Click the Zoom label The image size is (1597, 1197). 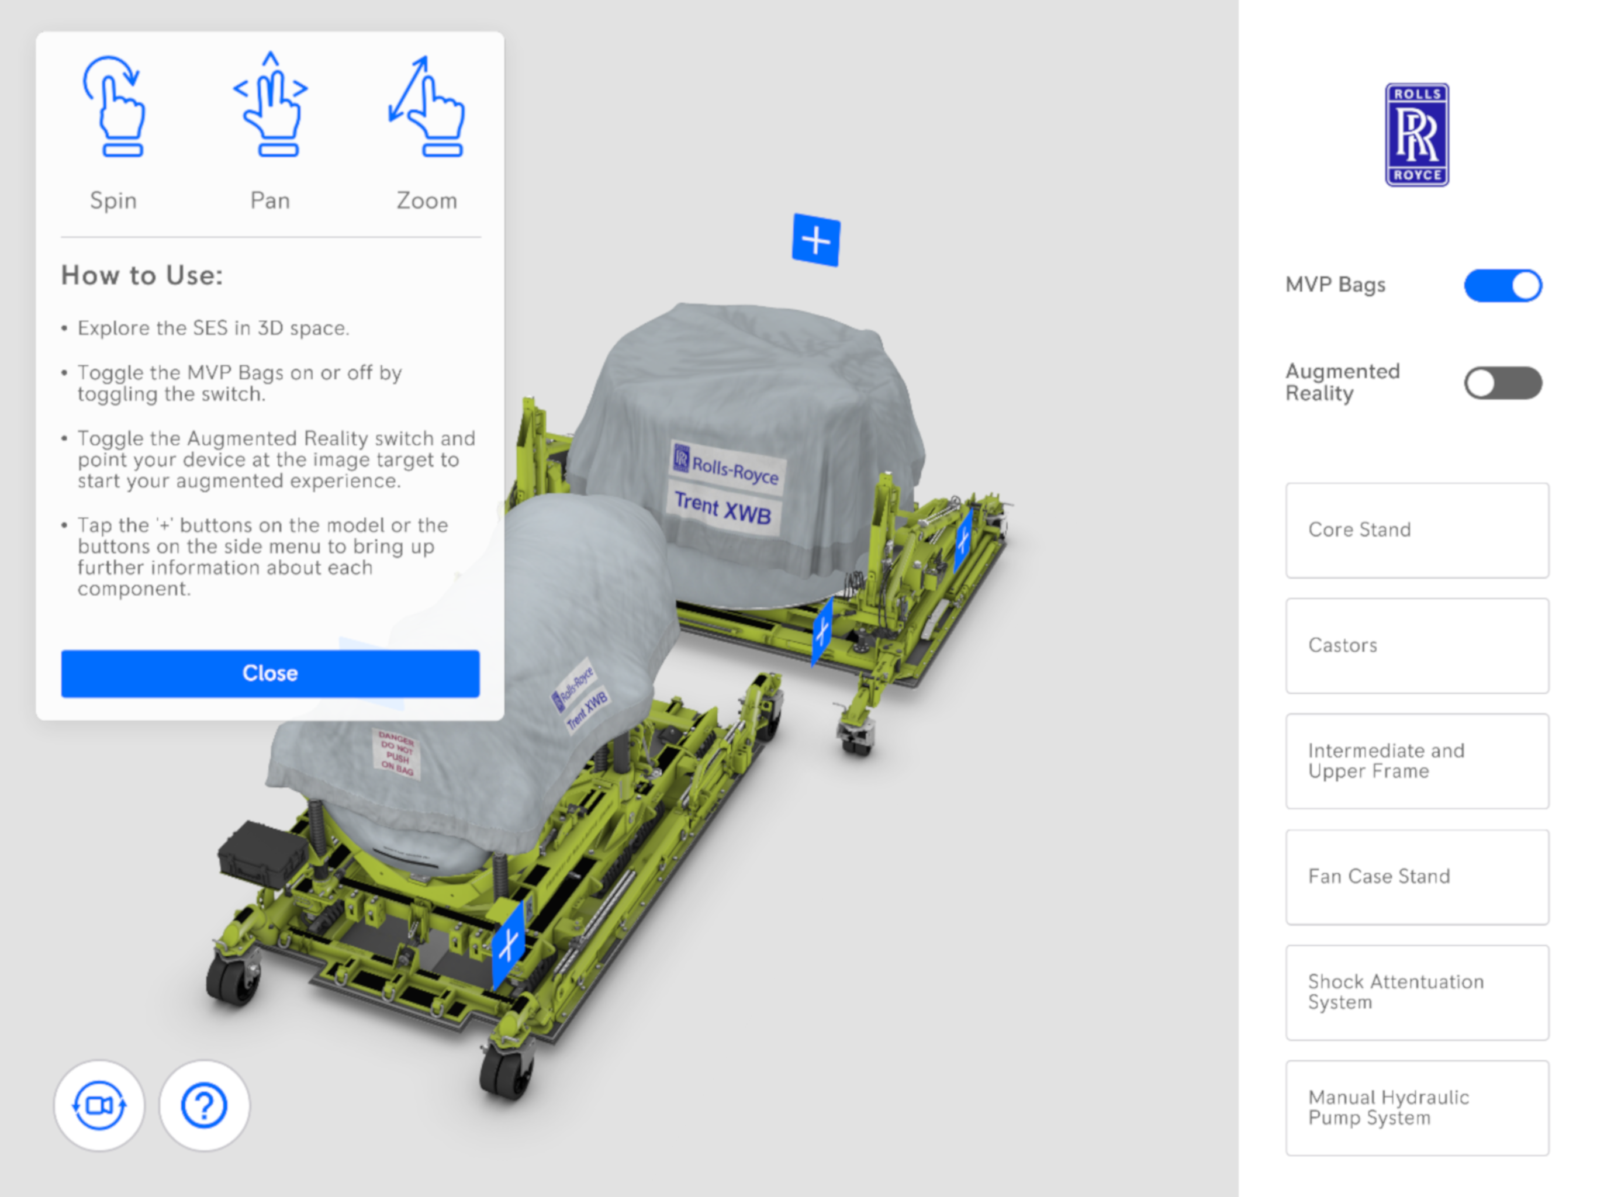(x=427, y=200)
